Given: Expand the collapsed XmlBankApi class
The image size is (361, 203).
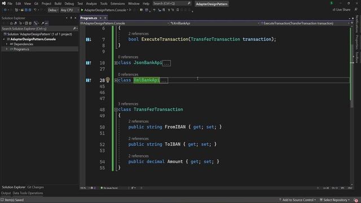Looking at the screenshot, I should pyautogui.click(x=116, y=80).
